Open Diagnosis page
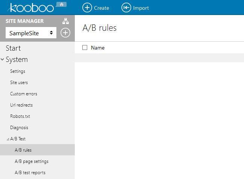Screen dimensions: 244x179 click(19, 128)
